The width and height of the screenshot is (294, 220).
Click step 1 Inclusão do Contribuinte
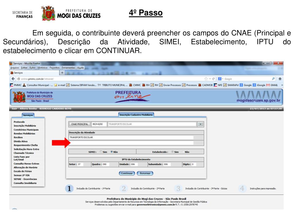click(x=88, y=188)
